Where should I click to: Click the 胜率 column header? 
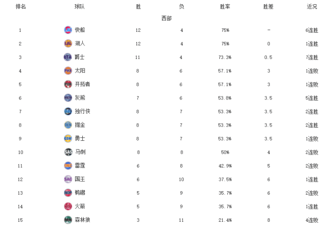(225, 7)
